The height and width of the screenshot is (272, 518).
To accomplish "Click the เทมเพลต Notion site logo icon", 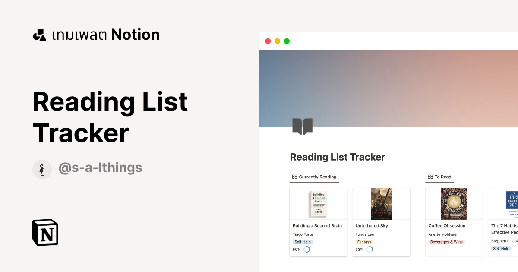I will click(40, 34).
